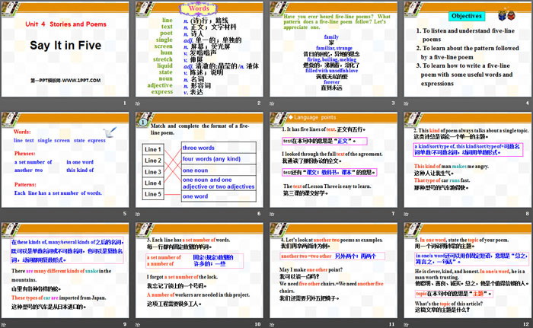The image size is (533, 328).
Task: Click the green number 1 badge icon
Action: (x=142, y=119)
